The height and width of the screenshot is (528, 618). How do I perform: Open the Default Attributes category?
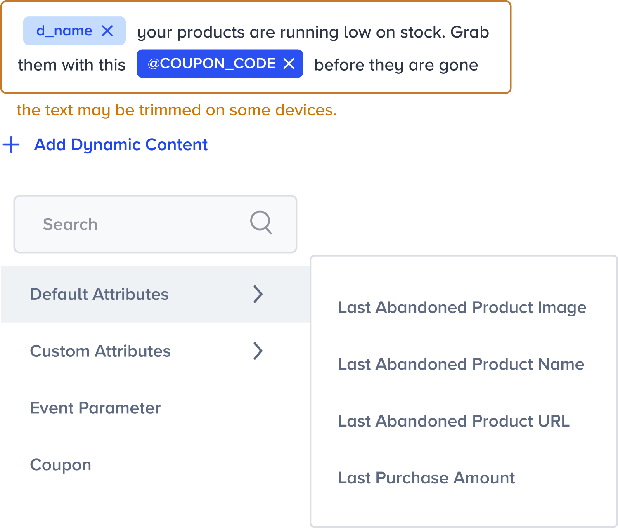(x=99, y=294)
